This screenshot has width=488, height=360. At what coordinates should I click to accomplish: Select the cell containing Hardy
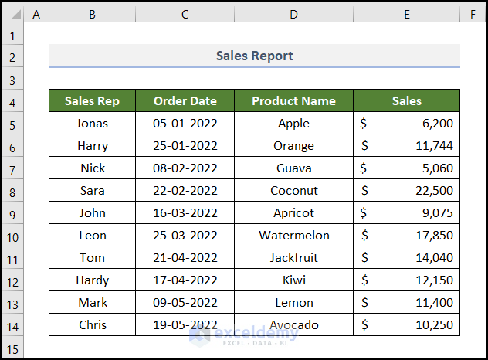(x=92, y=280)
